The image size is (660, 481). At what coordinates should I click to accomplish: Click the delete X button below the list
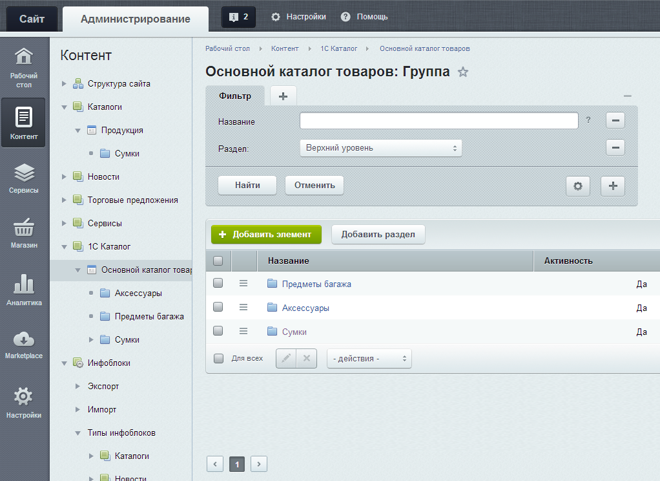point(306,358)
